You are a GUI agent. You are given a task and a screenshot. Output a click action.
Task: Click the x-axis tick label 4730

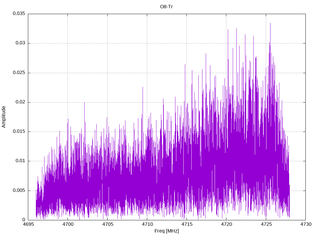306,224
